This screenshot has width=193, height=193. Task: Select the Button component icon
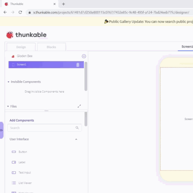click(14, 152)
